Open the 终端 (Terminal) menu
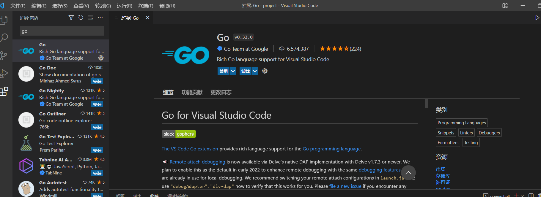The image size is (541, 197). (x=146, y=6)
